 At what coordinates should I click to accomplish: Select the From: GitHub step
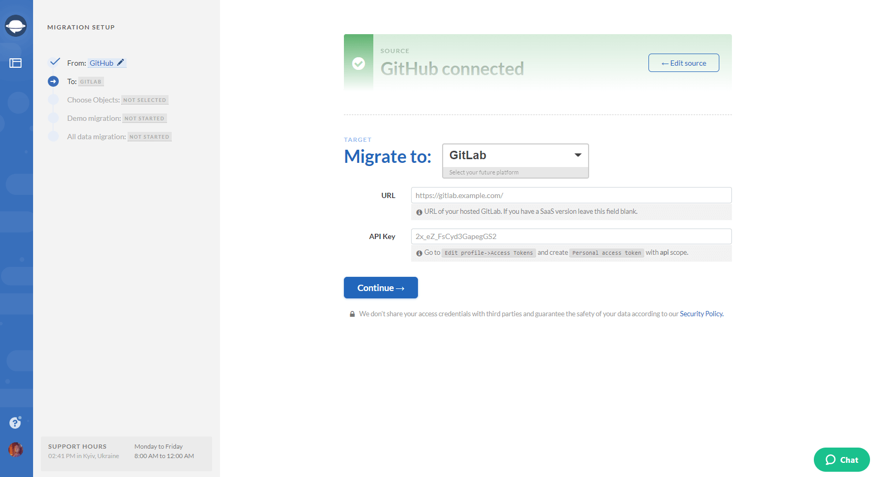(x=97, y=63)
